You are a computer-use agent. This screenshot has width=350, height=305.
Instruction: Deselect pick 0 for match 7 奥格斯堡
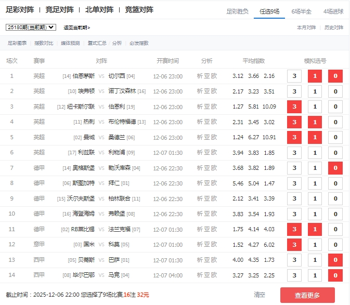tap(335, 168)
